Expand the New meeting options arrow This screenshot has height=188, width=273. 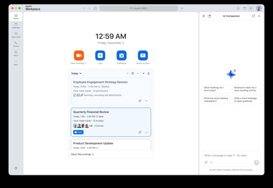coord(86,64)
